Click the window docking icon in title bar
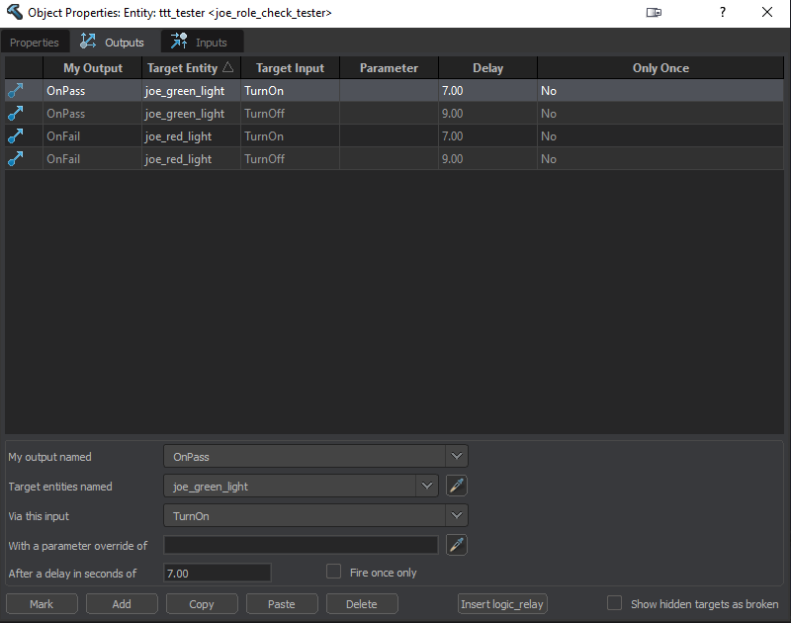 coord(654,13)
